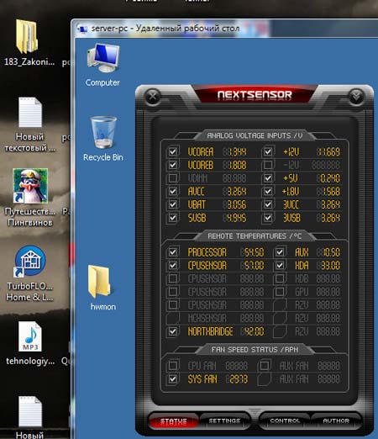Switch to the STATUS tab
Screen dimensions: 378x439
174,420
